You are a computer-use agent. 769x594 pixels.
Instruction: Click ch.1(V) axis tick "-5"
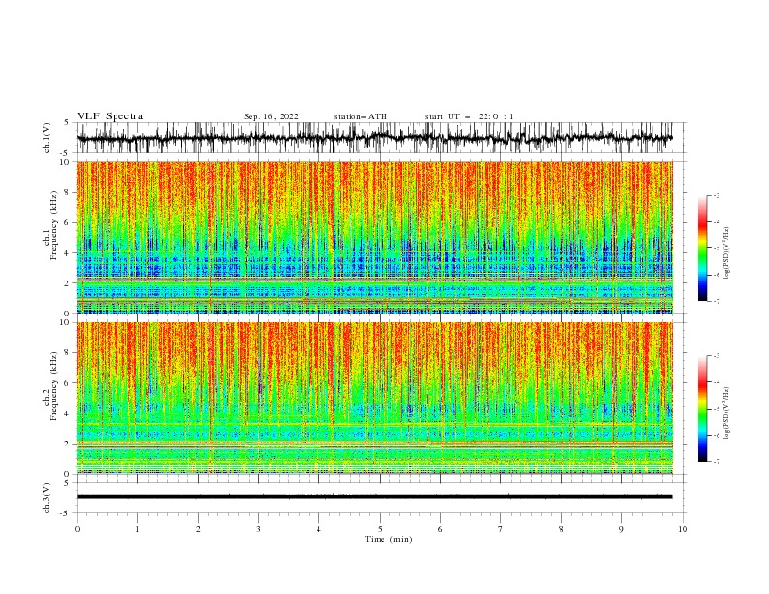click(x=65, y=153)
